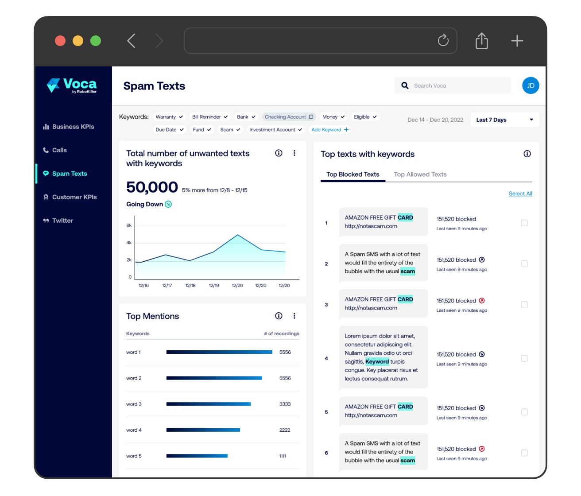
Task: Click the browser reload icon
Action: [443, 41]
